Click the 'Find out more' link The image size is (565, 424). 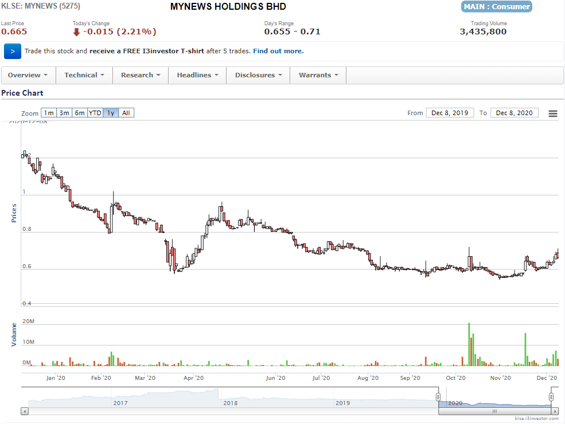(278, 51)
